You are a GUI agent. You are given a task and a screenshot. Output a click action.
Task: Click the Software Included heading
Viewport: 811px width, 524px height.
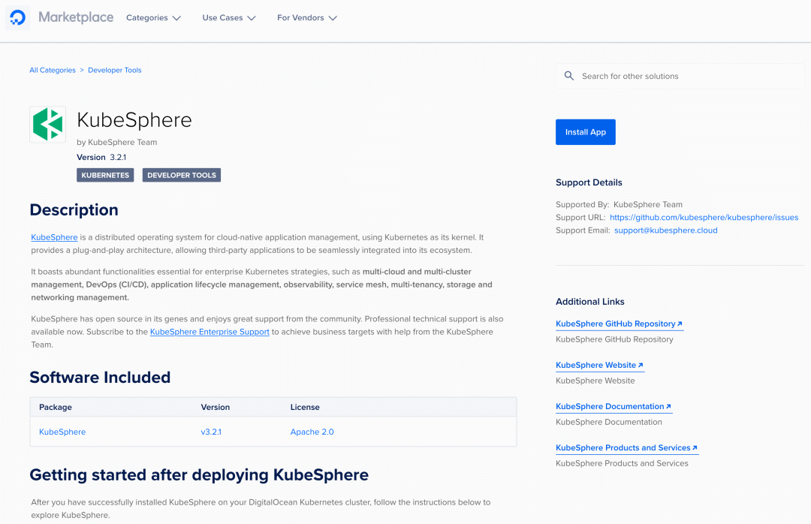click(100, 377)
